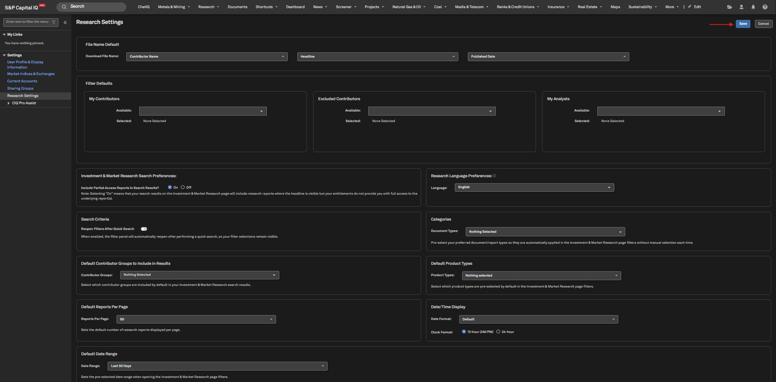Open the Screener menu
The height and width of the screenshot is (382, 776).
click(346, 7)
